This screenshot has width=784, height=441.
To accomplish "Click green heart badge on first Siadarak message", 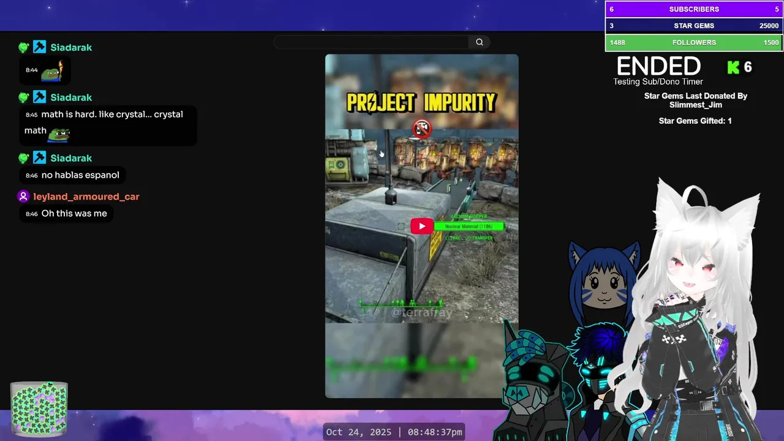I will (23, 47).
